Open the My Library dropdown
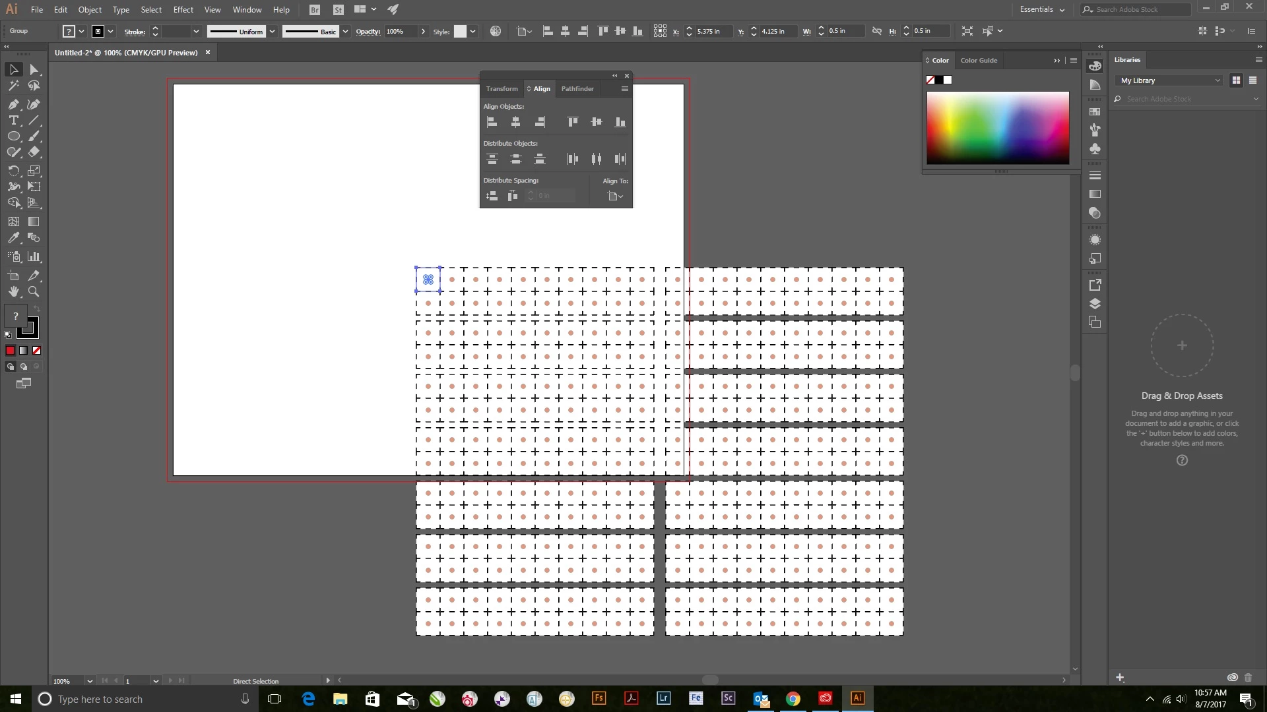1267x712 pixels. click(1169, 80)
